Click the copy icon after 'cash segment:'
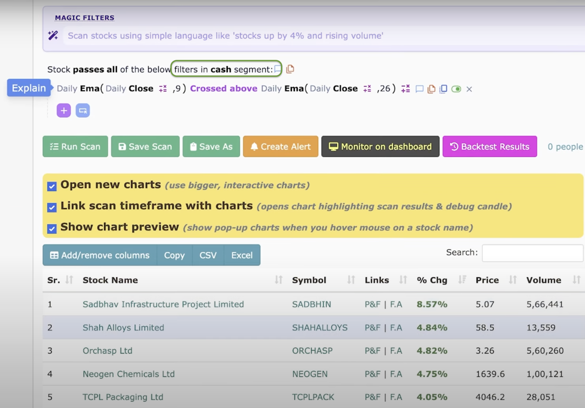Screen dimensions: 585x408 [290, 69]
